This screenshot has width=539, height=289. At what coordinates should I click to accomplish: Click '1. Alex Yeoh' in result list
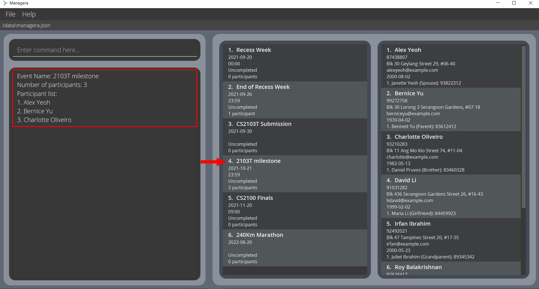point(34,102)
